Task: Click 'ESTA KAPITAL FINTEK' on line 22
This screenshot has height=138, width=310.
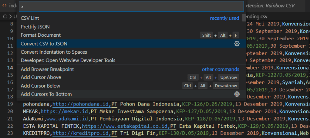Action: pyautogui.click(x=51, y=126)
